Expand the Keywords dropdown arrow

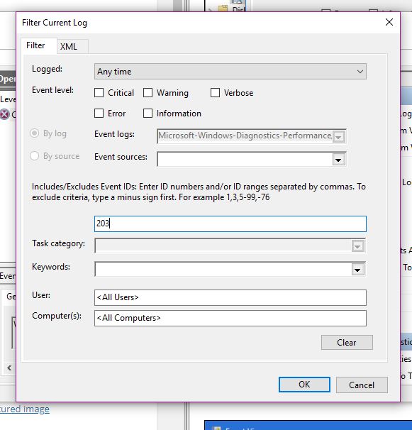357,270
